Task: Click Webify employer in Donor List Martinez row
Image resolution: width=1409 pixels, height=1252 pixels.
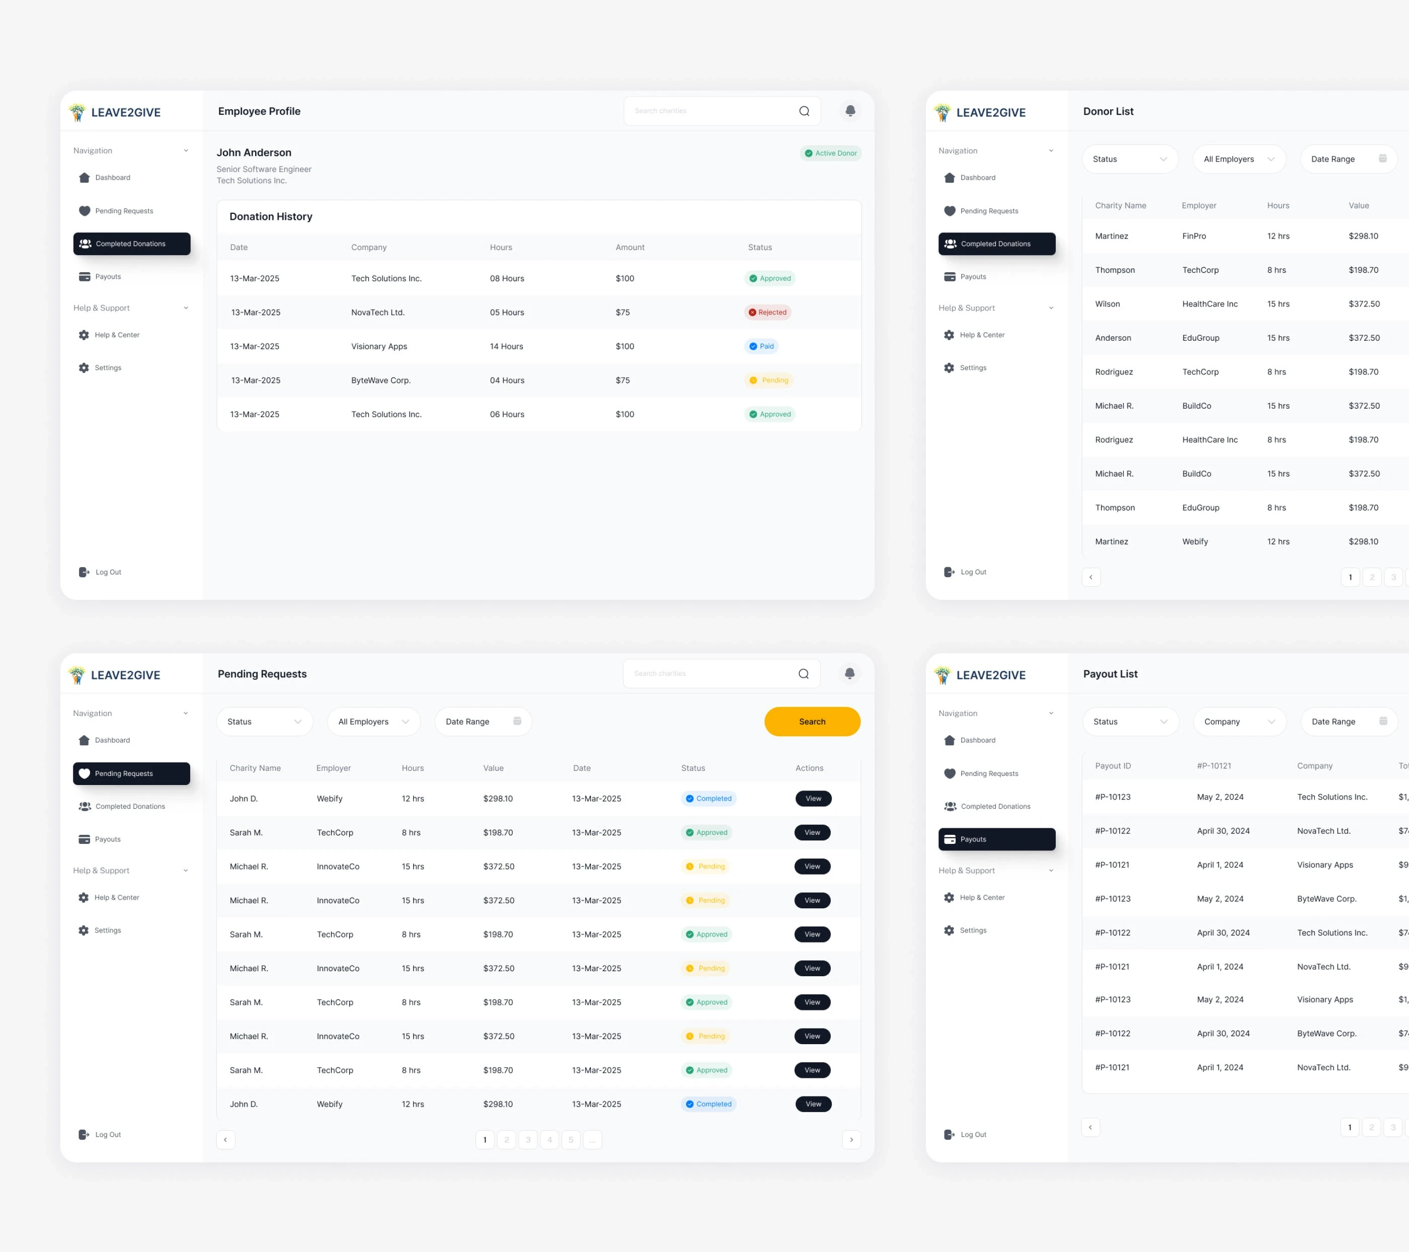Action: click(x=1195, y=542)
